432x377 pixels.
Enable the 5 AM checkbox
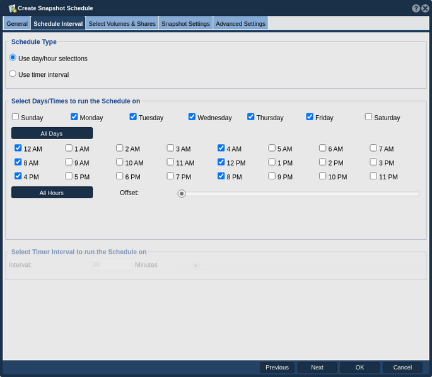click(272, 148)
